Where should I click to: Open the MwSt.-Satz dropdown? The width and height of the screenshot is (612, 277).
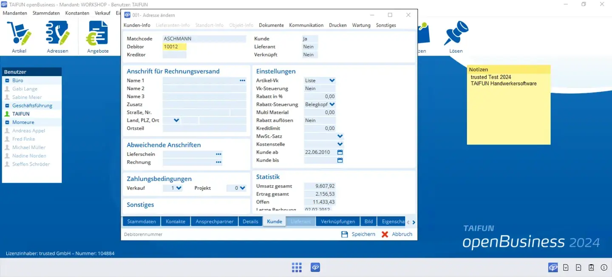pos(340,136)
